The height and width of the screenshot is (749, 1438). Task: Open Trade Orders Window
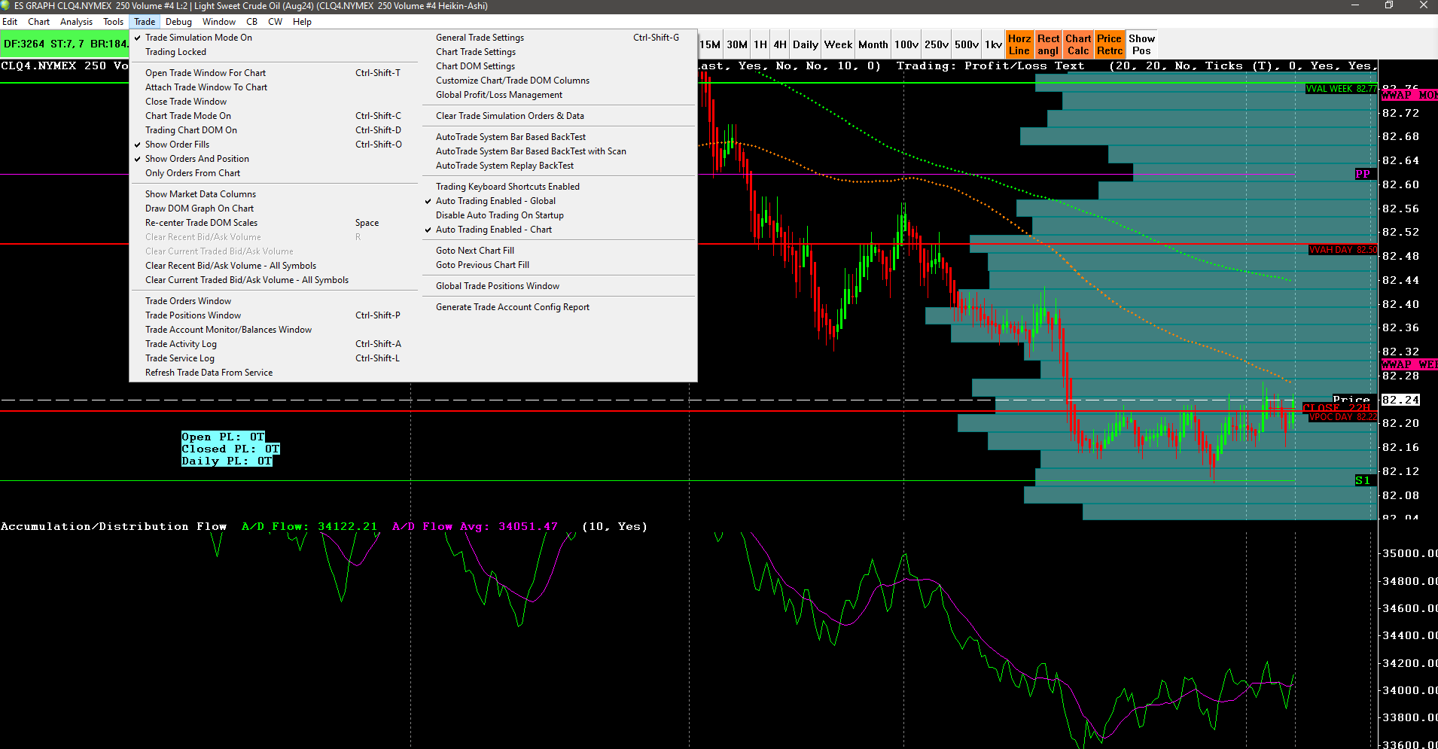click(273, 301)
